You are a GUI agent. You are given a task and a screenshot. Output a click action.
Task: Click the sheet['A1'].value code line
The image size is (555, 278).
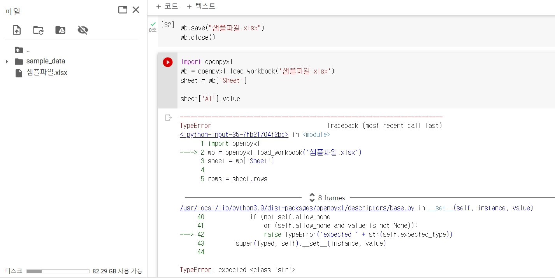point(210,99)
